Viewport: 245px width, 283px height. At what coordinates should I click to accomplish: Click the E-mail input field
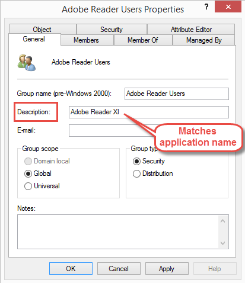[112, 130]
